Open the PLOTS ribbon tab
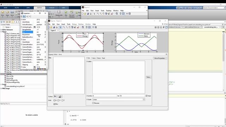This screenshot has width=226, height=127. tap(17, 8)
